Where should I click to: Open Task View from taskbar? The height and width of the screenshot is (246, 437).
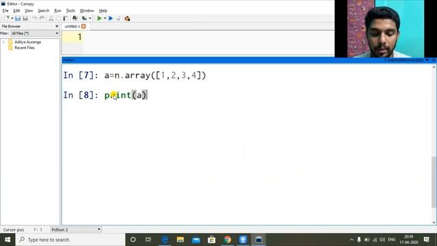click(x=148, y=240)
